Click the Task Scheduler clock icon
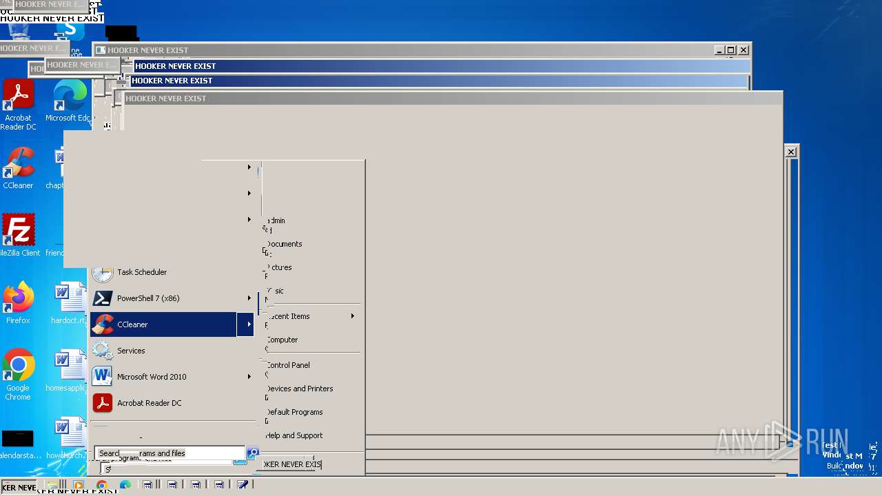The width and height of the screenshot is (882, 496). click(103, 272)
